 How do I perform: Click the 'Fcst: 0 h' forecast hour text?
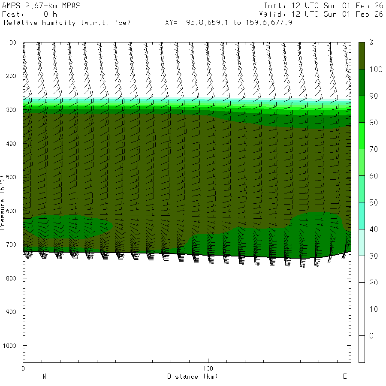click(30, 14)
